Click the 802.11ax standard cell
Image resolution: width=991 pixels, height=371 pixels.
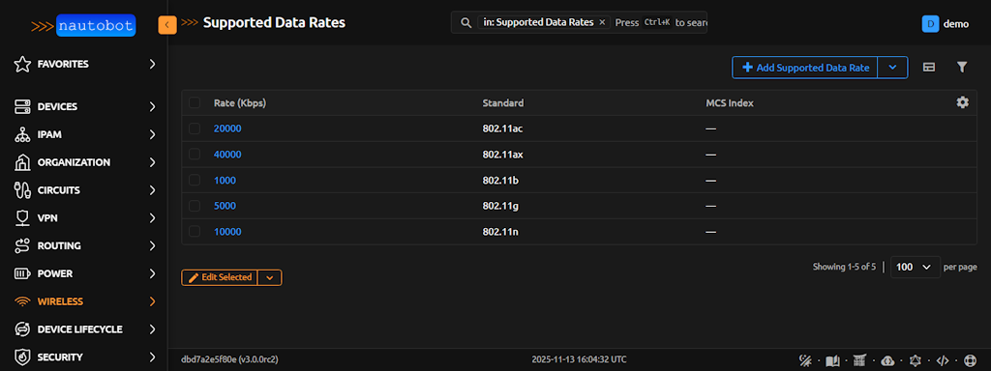click(503, 155)
